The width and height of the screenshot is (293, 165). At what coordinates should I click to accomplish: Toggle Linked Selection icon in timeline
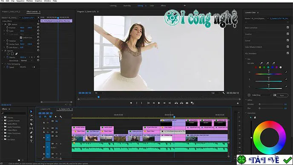point(50,117)
